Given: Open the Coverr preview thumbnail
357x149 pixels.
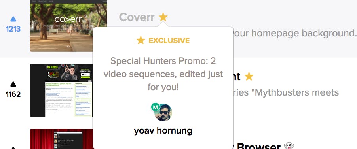Looking at the screenshot, I should click(x=68, y=26).
